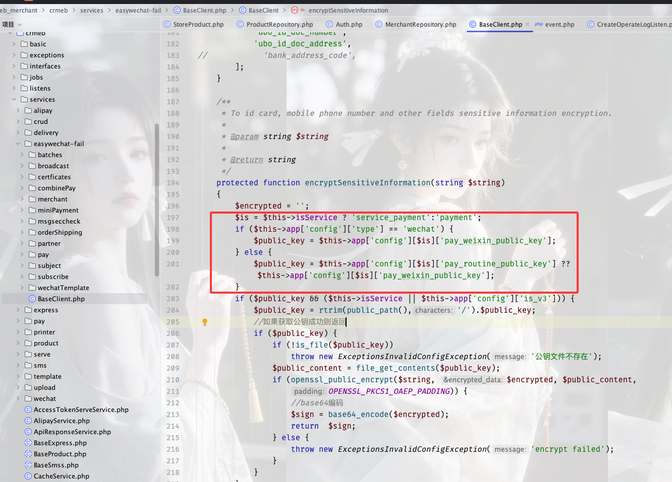
Task: Click the encryptSensitiveInformation breadcrumb
Action: click(348, 10)
